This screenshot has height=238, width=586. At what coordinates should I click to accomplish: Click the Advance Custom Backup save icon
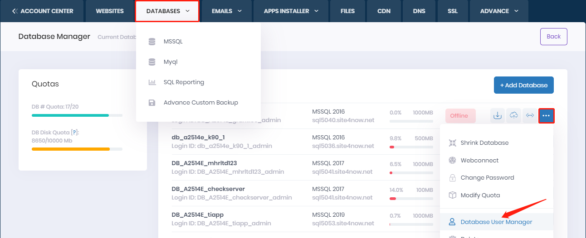tap(152, 103)
